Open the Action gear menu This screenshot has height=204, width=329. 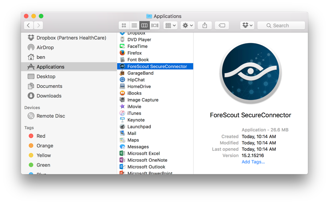[x=188, y=26]
